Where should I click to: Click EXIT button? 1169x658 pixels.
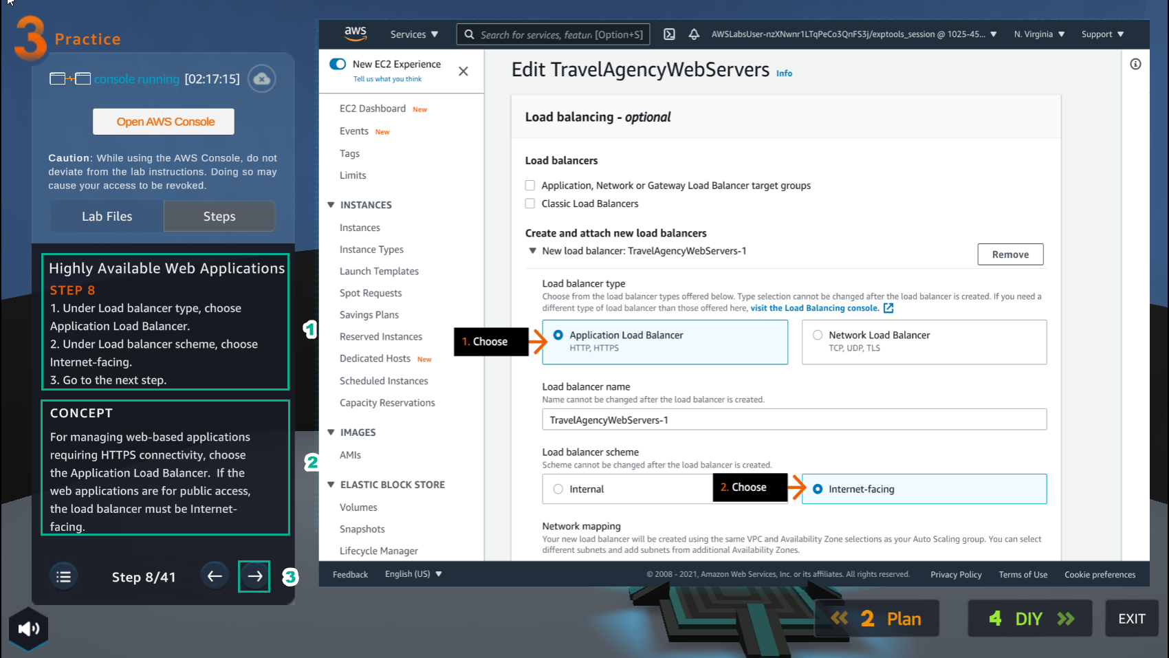click(1131, 618)
